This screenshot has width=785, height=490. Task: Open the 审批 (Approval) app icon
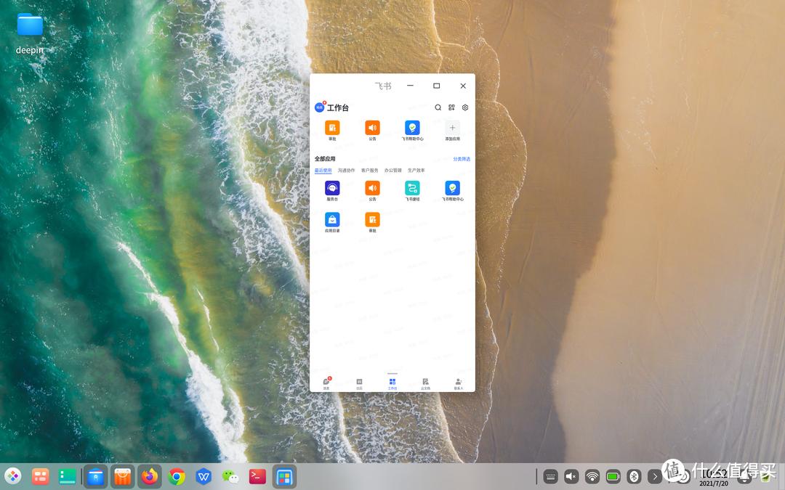click(x=332, y=128)
